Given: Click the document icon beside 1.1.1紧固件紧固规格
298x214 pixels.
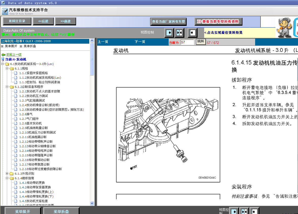Looking at the screenshot, I should click(16, 73).
